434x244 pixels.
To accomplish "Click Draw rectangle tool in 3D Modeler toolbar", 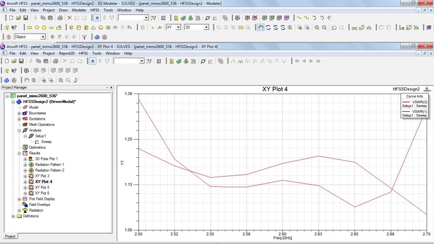I will tap(29, 27).
